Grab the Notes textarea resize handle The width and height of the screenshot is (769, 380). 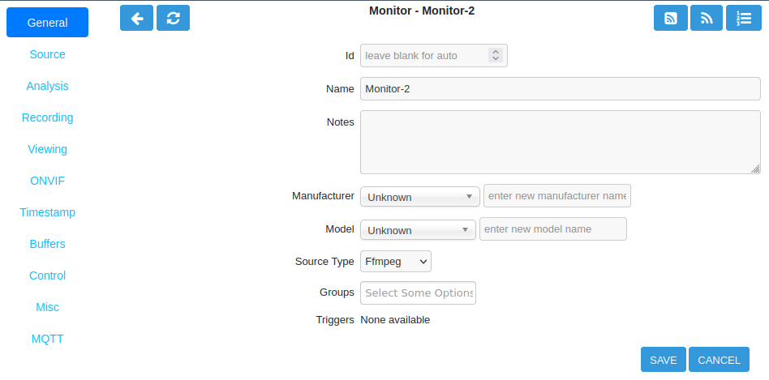pyautogui.click(x=755, y=169)
